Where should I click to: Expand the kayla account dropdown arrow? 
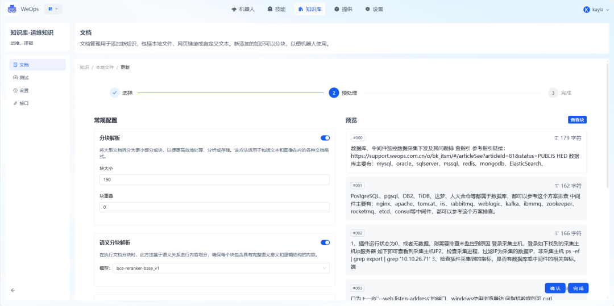[x=607, y=10]
